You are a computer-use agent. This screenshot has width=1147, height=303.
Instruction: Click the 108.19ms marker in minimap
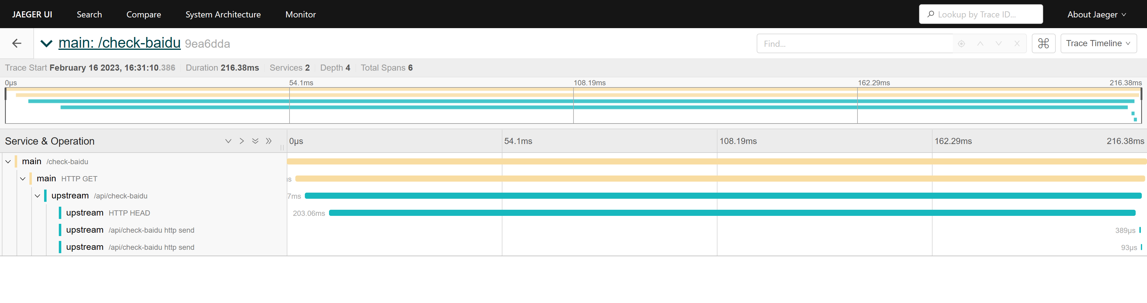pos(589,83)
